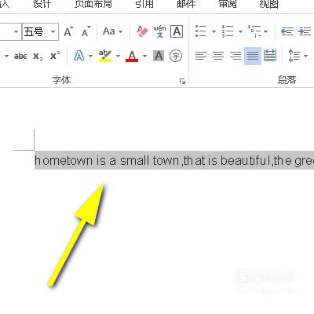Apply yellow text highlight color
Screen dimensions: 314x314
[x=105, y=56]
